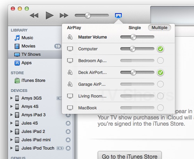Viewport: 194px width, 159px height.
Task: Select the Jules iPad mini device
Action: (36, 140)
